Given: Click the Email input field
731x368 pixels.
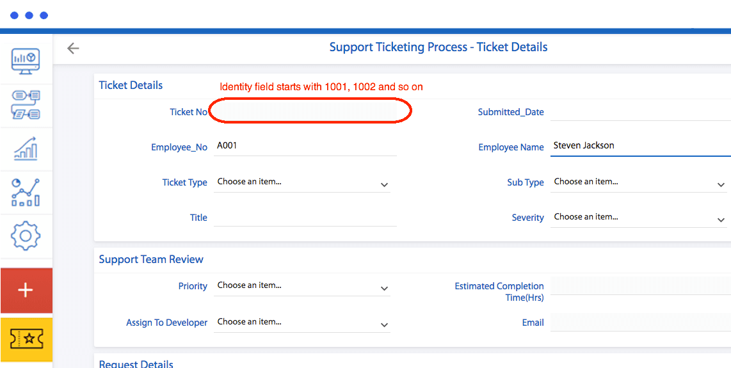Looking at the screenshot, I should [639, 323].
